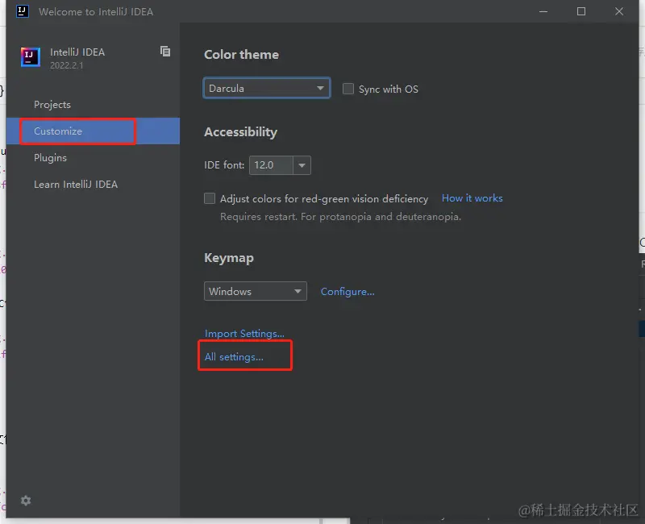Toggle red-green vision deficiency color adjustment
Screen dimensions: 645x524
click(x=210, y=198)
